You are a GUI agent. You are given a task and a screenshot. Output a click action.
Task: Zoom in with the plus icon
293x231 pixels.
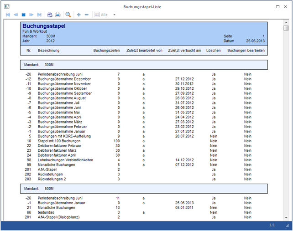point(79,15)
